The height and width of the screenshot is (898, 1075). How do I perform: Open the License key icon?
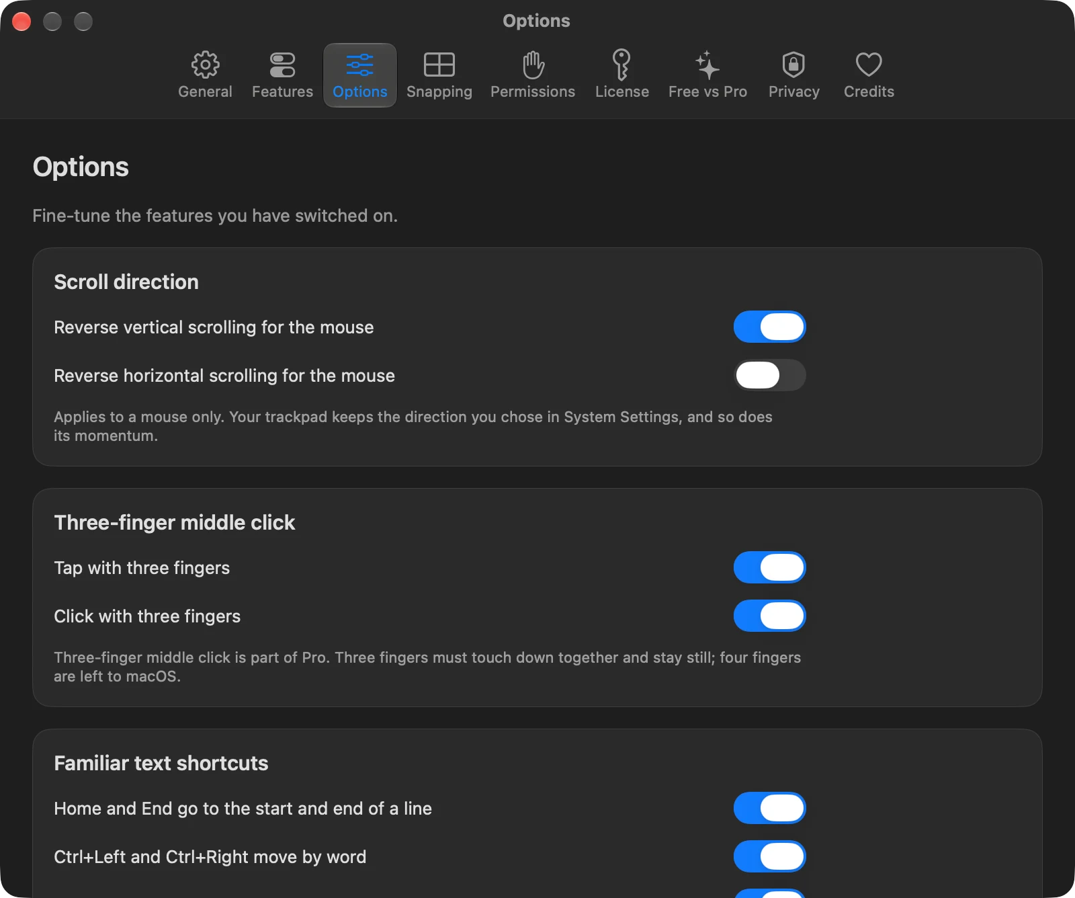point(621,65)
